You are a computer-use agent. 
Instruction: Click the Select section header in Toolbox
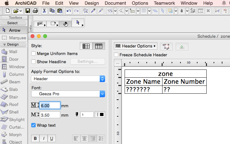[13, 23]
